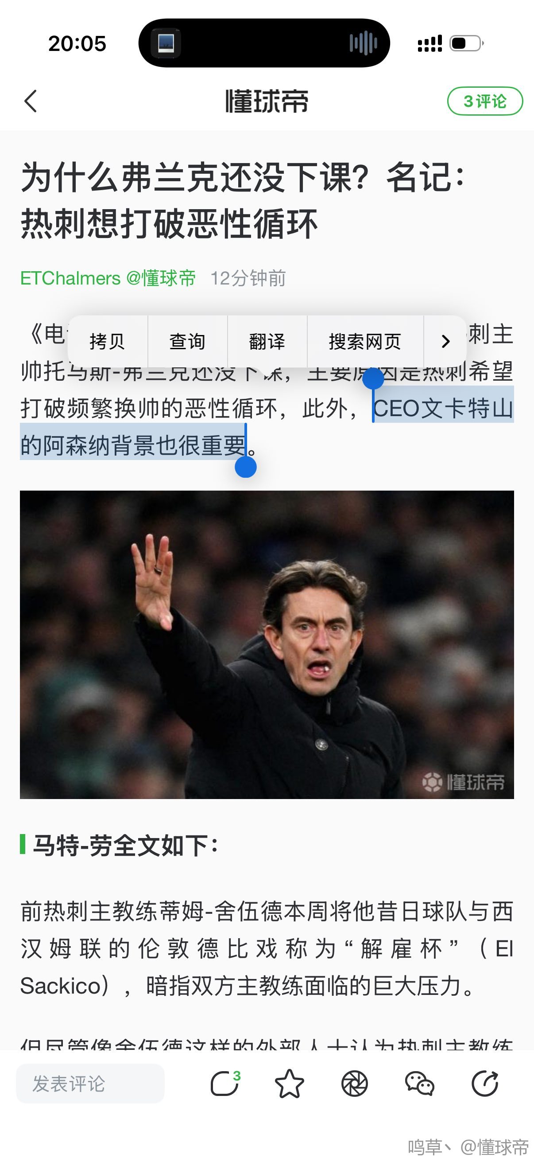Tap the upper text selection handle

[x=373, y=378]
